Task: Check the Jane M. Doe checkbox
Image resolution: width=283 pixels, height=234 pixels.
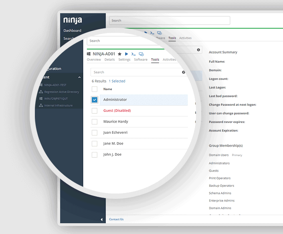Action: point(95,143)
